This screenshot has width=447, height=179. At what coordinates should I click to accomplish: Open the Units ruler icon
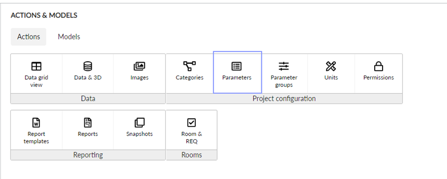click(331, 66)
